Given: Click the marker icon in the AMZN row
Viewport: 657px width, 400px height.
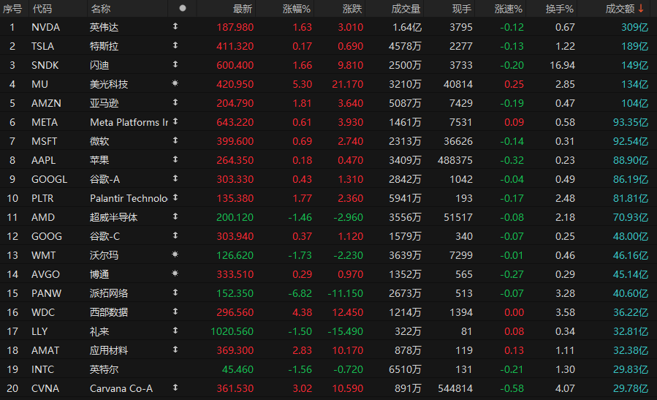Looking at the screenshot, I should (x=175, y=102).
